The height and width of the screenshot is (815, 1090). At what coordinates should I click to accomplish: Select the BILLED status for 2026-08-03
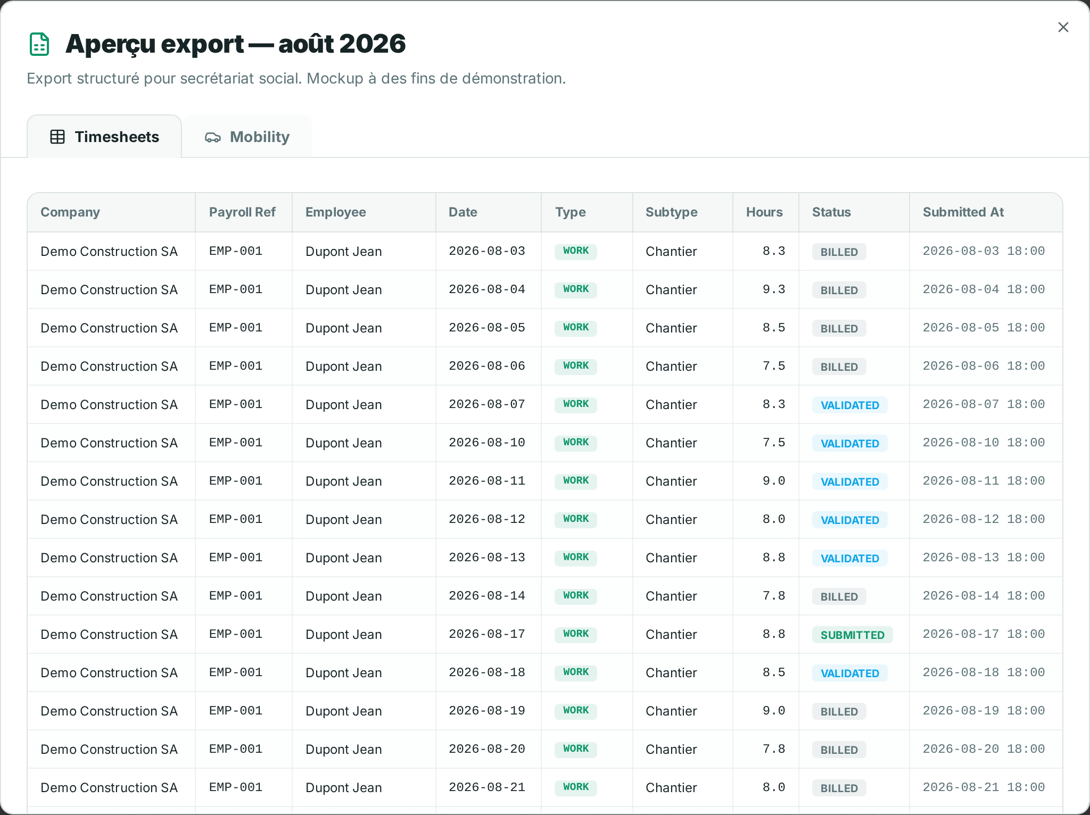pos(839,252)
